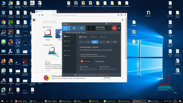Switch to Images tab in Bandicam

104,37
